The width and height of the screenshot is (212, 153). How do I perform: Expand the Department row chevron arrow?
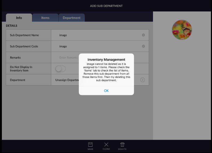click(143, 80)
